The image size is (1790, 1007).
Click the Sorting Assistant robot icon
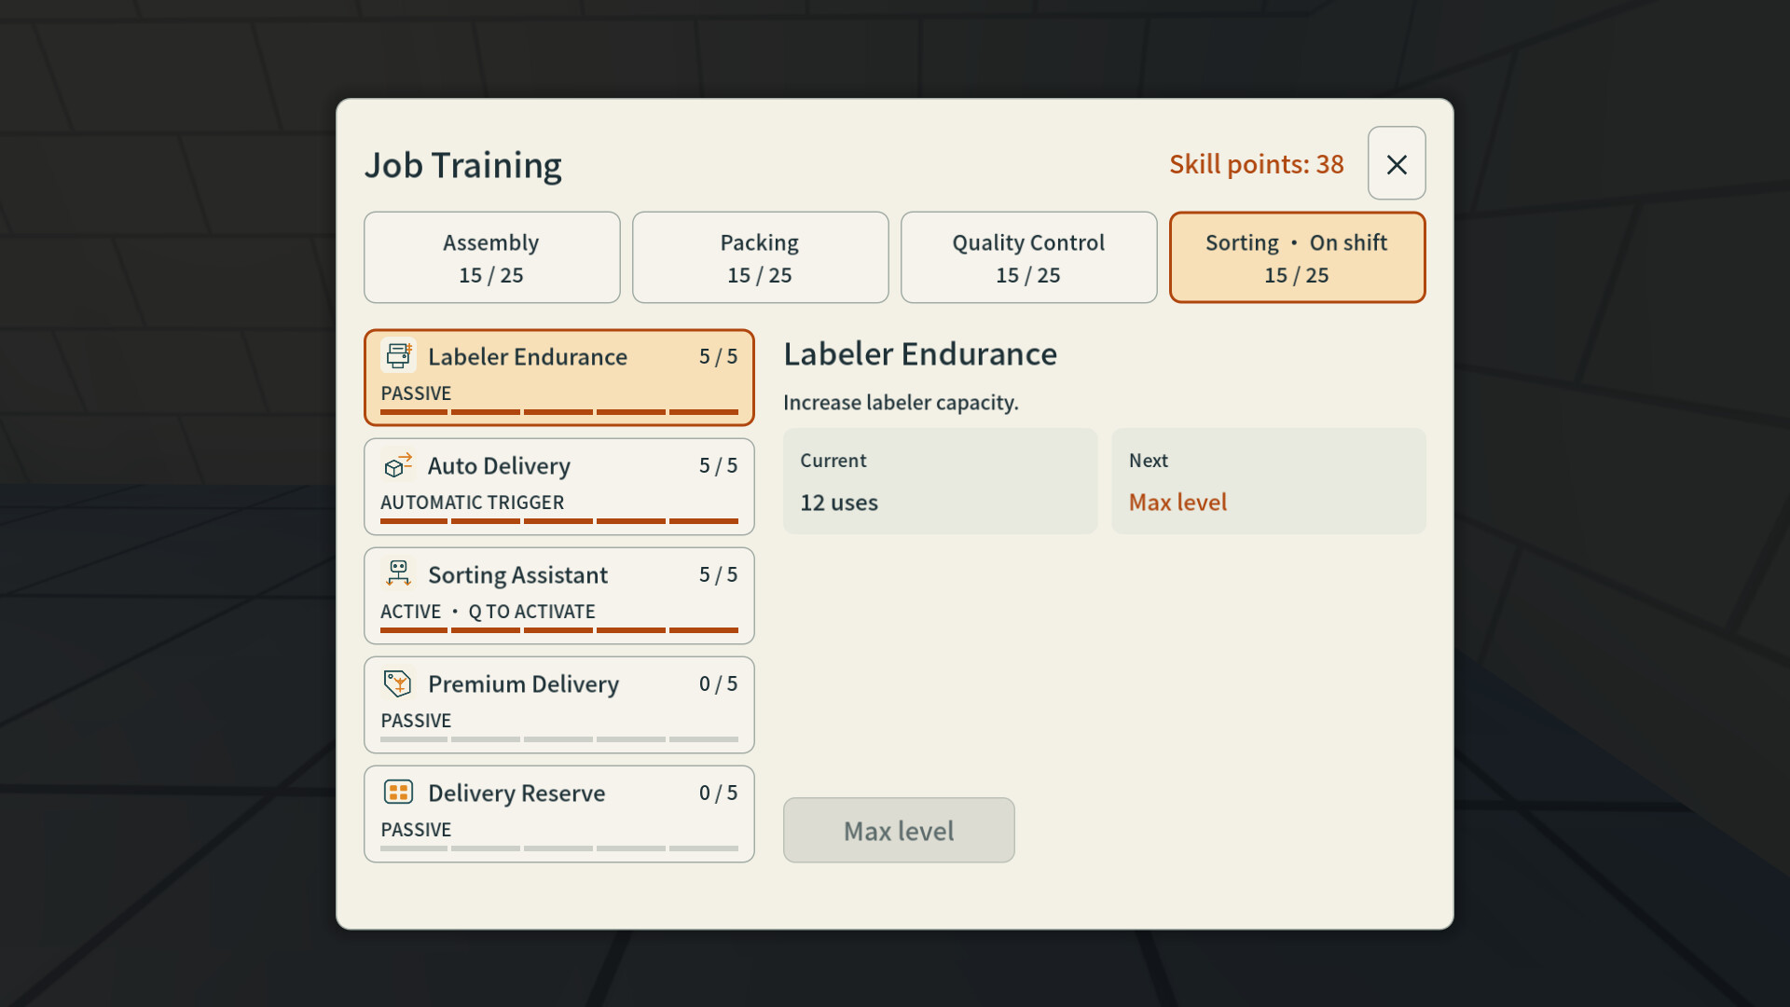[398, 573]
